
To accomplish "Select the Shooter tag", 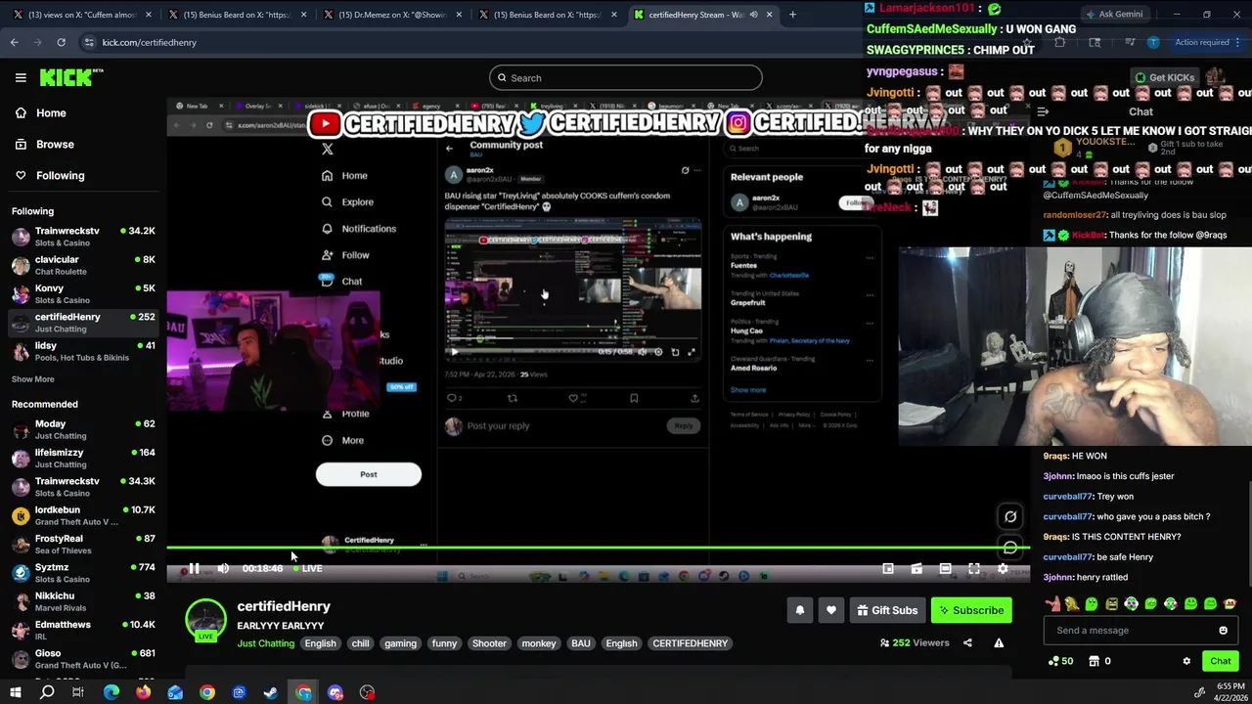I will [489, 643].
